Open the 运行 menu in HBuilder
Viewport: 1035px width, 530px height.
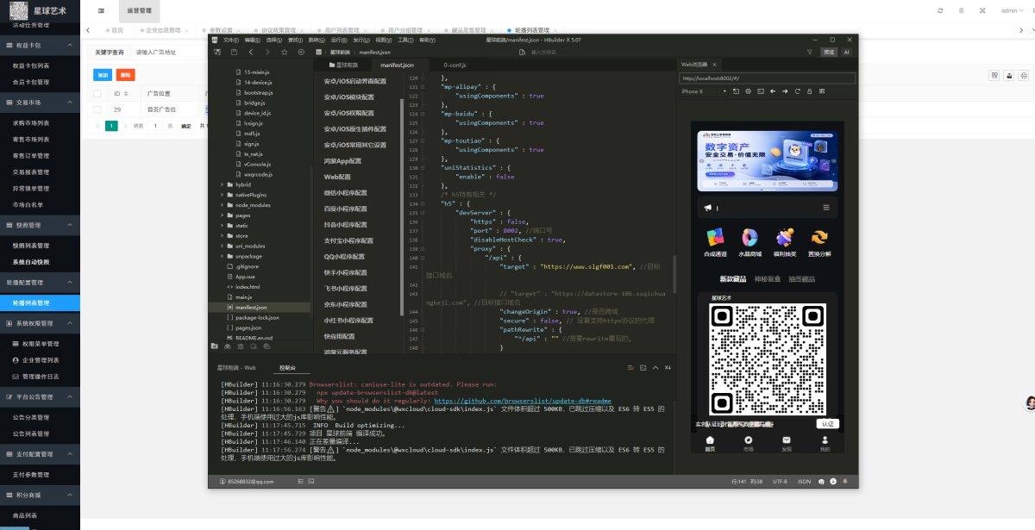point(339,40)
